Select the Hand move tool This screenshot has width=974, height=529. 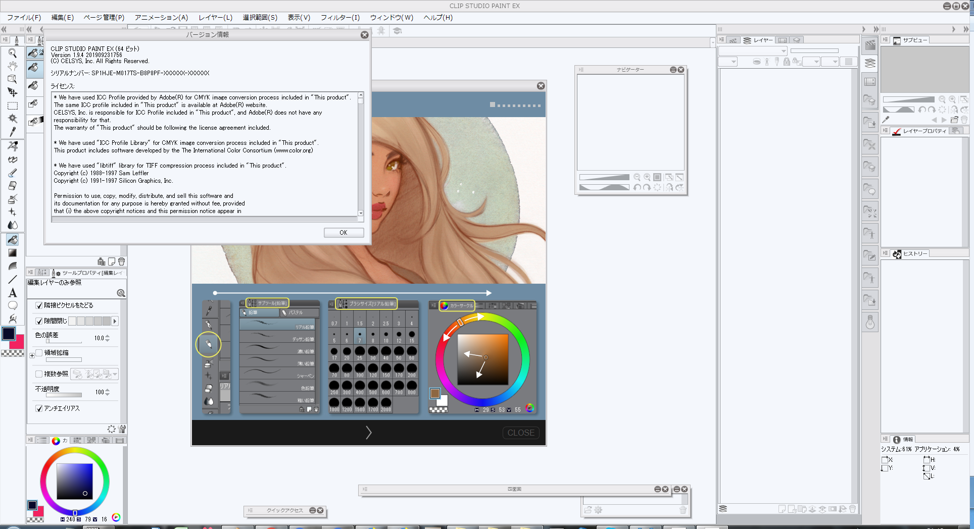[x=13, y=66]
